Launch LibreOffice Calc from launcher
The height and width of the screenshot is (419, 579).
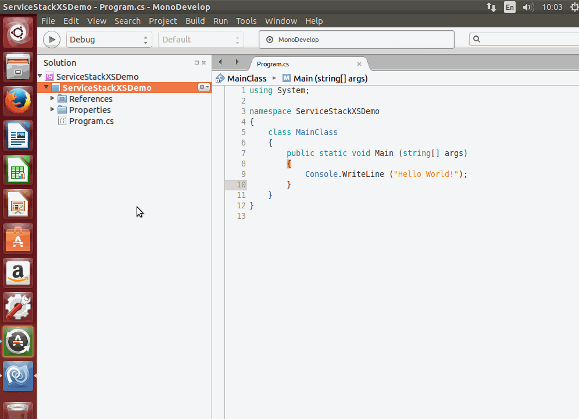coord(18,170)
